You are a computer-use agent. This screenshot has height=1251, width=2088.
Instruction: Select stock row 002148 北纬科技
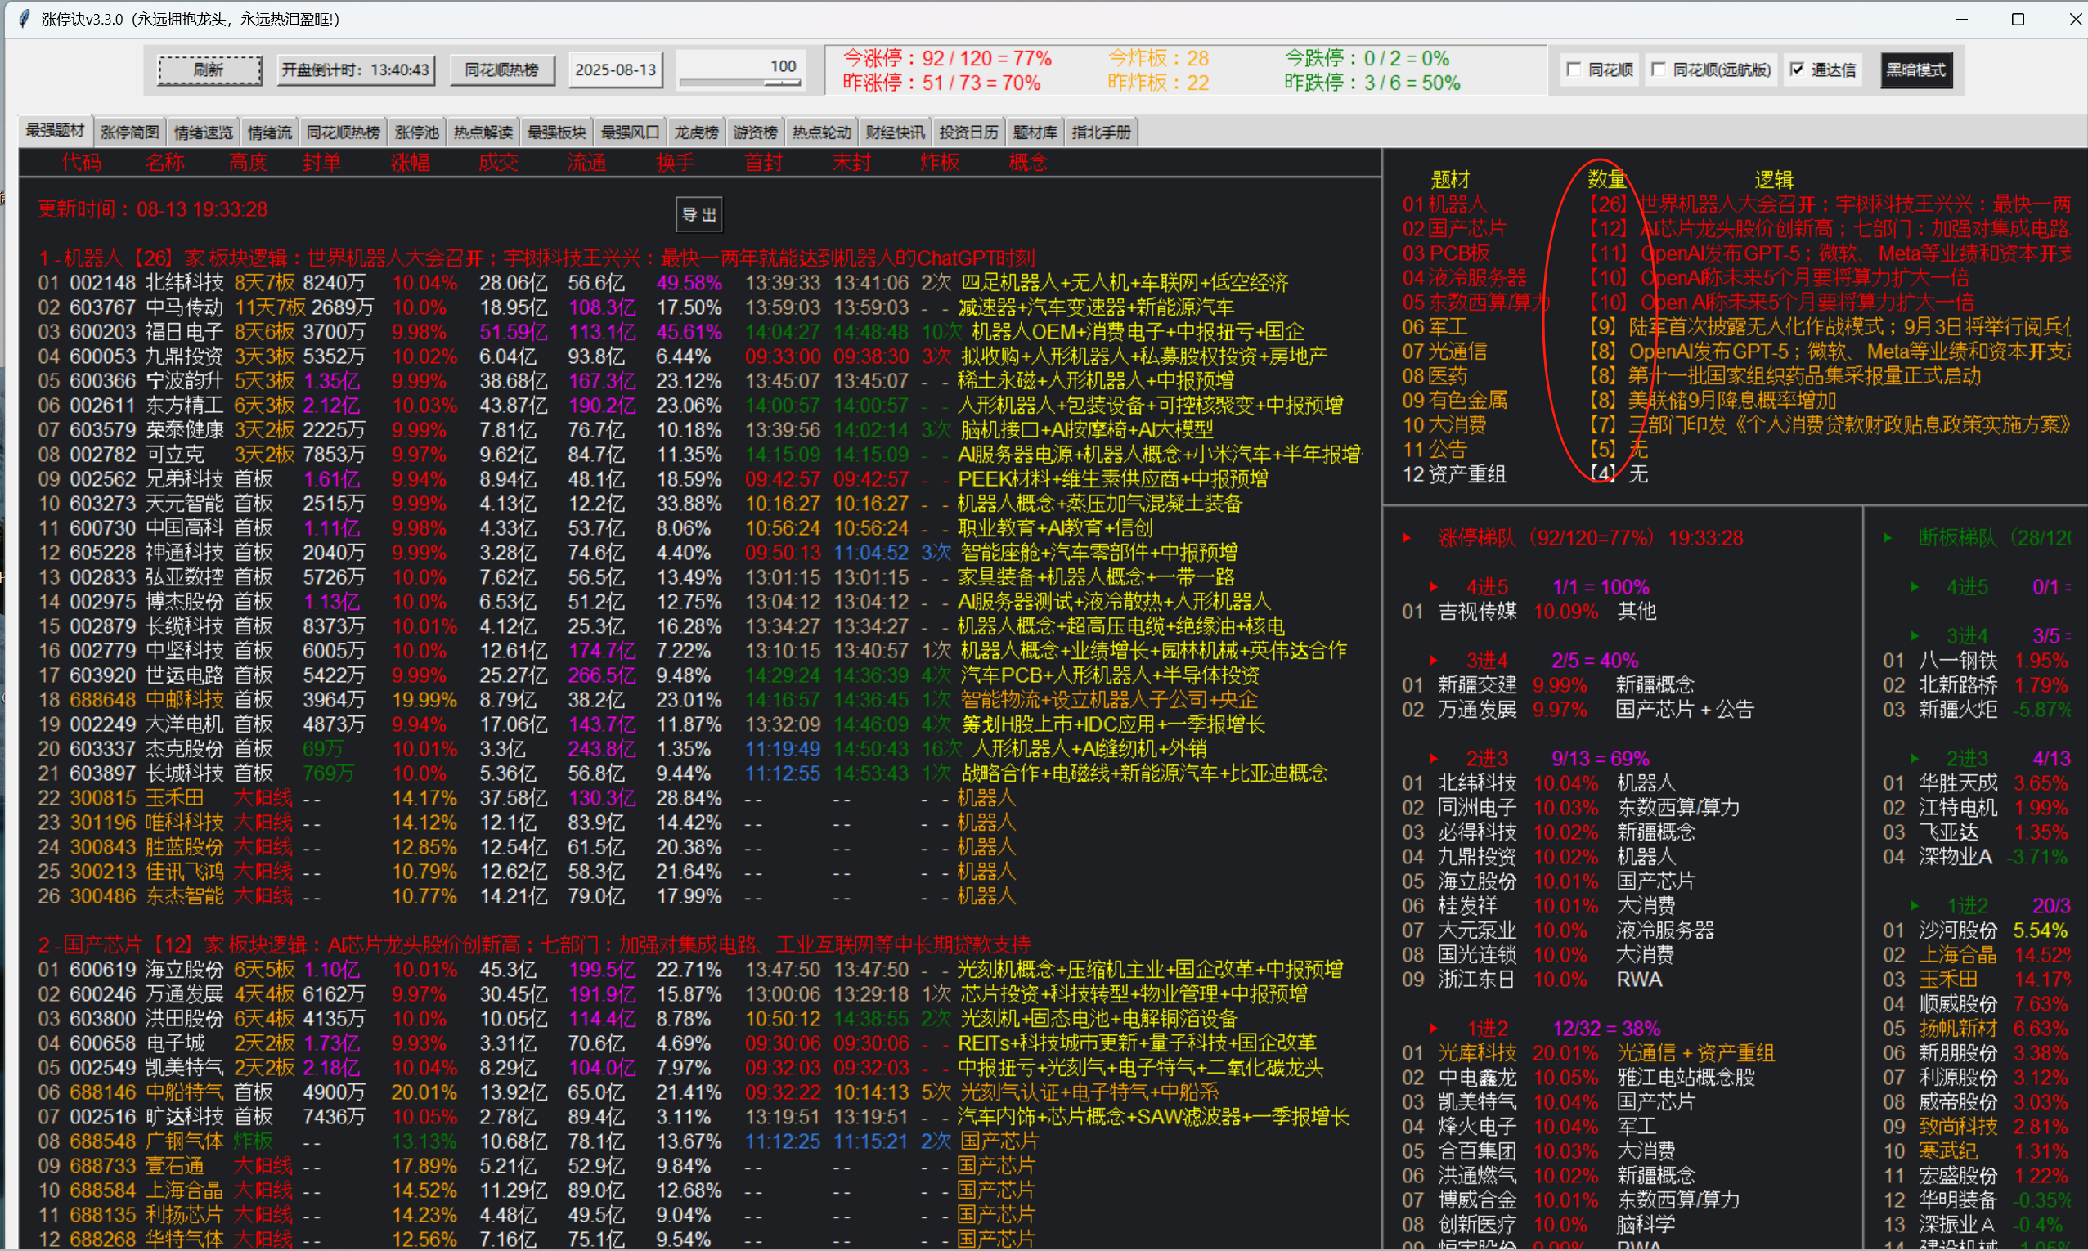pyautogui.click(x=663, y=283)
